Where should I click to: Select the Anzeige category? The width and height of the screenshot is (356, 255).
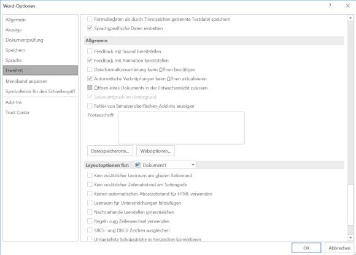click(x=14, y=30)
